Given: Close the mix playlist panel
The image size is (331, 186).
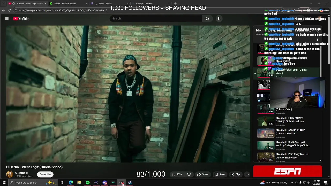Looking at the screenshot, I should tap(318, 32).
